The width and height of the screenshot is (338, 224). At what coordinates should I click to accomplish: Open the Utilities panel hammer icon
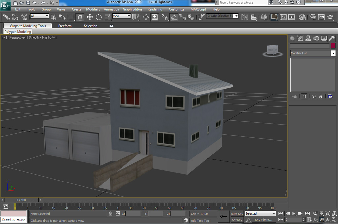click(x=332, y=39)
